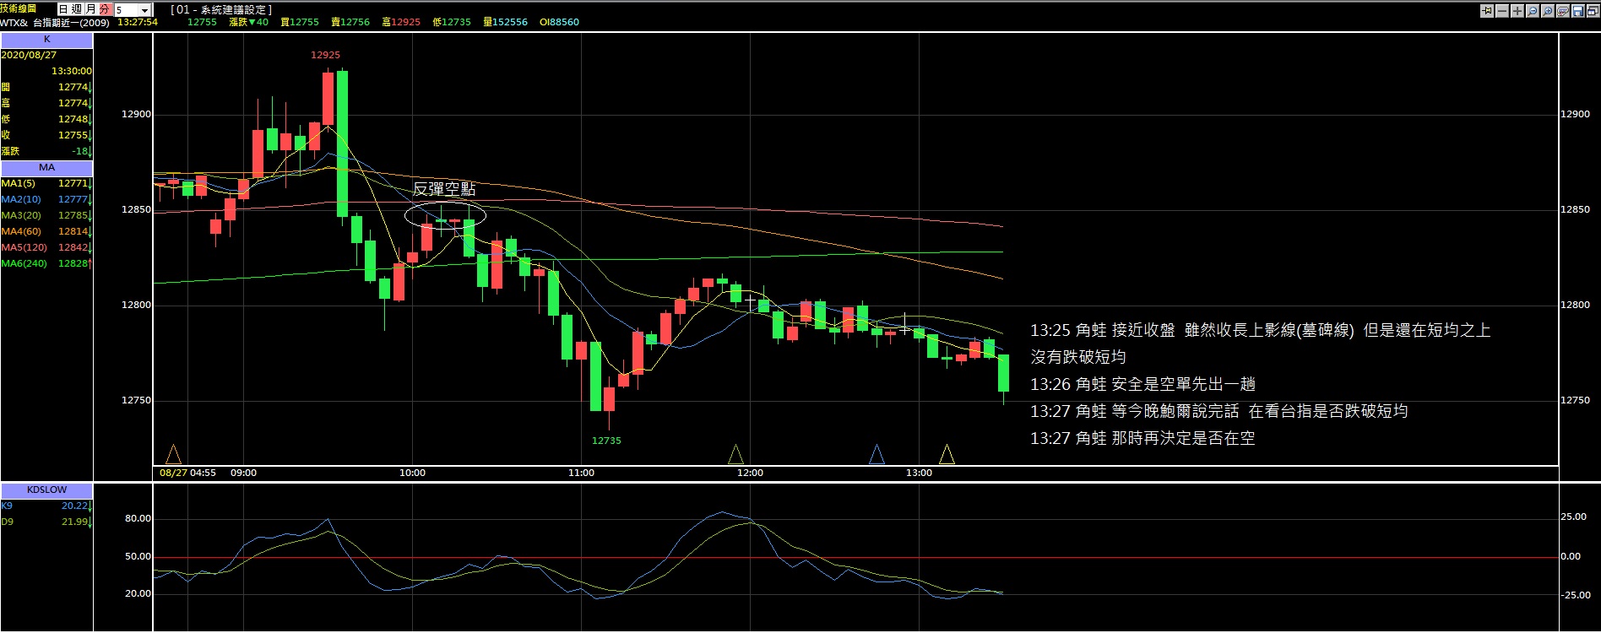Save chart with the floppy disk icon

pyautogui.click(x=1578, y=11)
